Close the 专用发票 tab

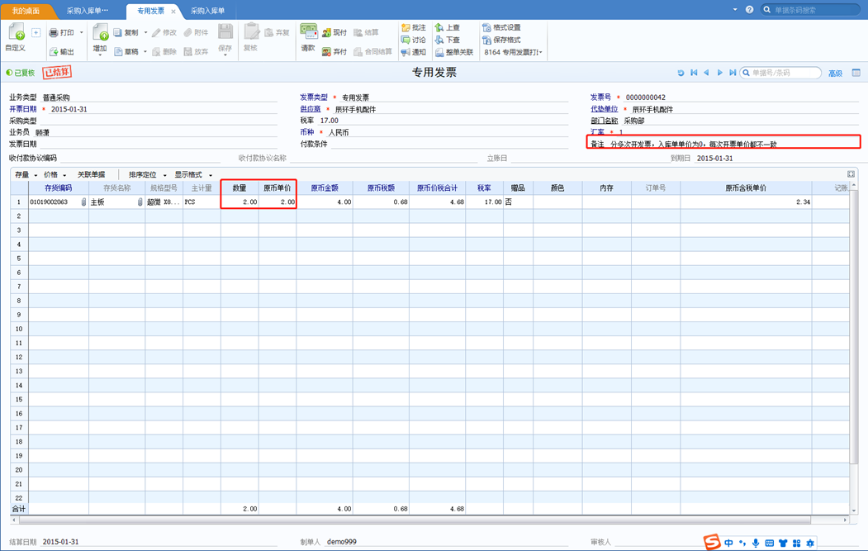(173, 11)
